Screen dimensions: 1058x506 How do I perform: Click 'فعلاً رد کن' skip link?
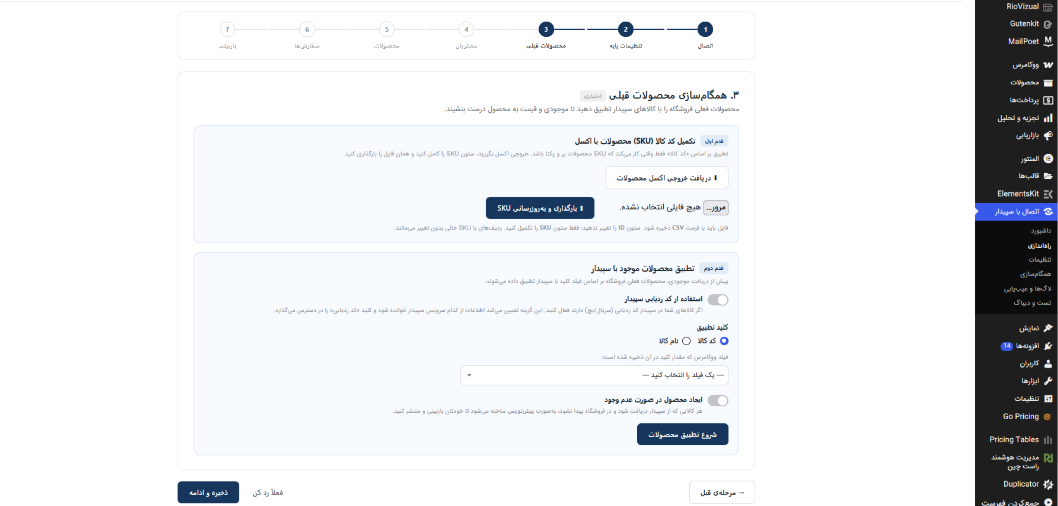pos(268,493)
